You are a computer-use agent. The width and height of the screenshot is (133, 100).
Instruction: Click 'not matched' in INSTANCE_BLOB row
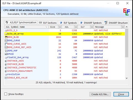click(x=101, y=64)
